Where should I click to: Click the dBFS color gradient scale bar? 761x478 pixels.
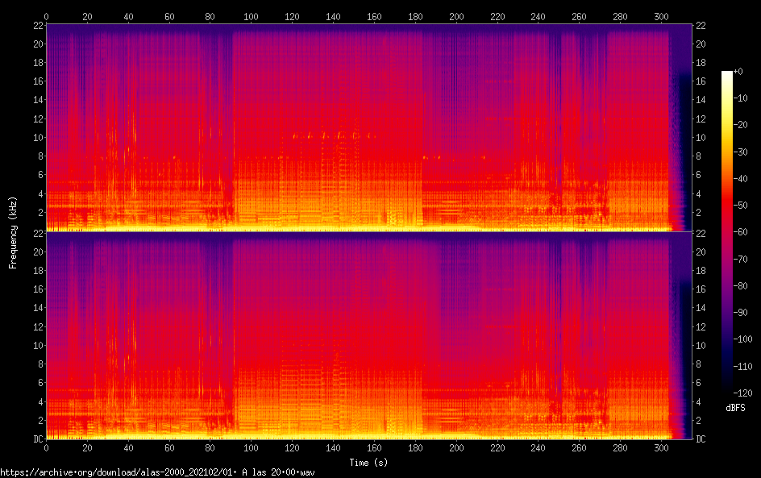(x=726, y=231)
